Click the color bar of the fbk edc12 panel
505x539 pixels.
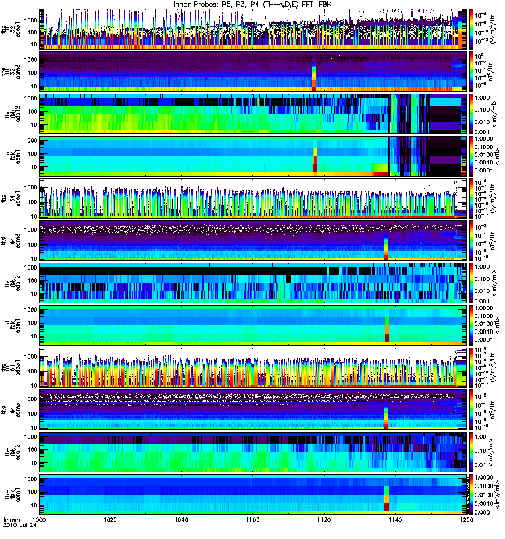coord(472,452)
